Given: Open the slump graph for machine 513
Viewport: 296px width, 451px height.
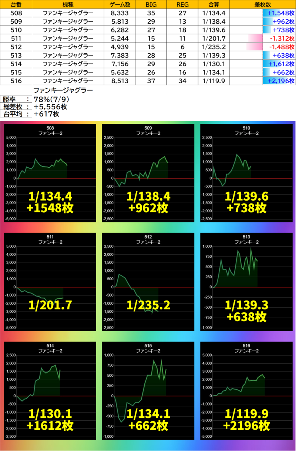Looking at the screenshot, I should coord(246,282).
